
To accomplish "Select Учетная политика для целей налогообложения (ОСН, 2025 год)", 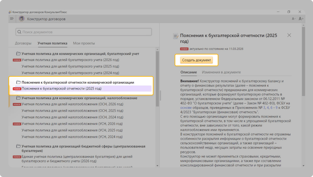I will [72, 111].
